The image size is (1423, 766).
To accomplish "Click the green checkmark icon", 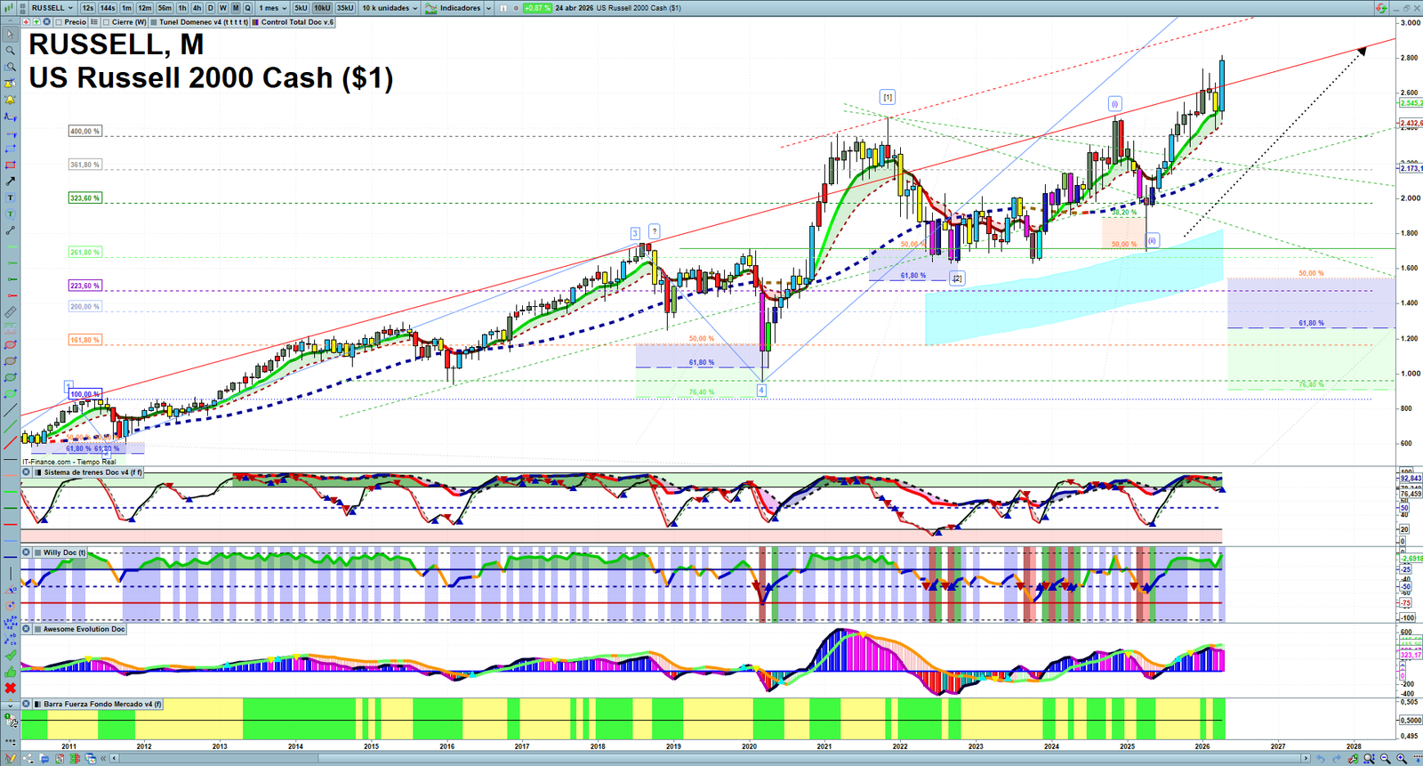I will pos(10,655).
